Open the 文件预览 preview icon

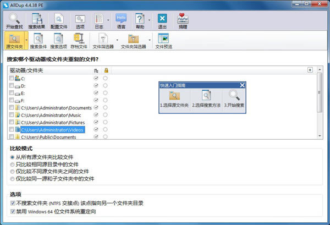click(x=164, y=40)
